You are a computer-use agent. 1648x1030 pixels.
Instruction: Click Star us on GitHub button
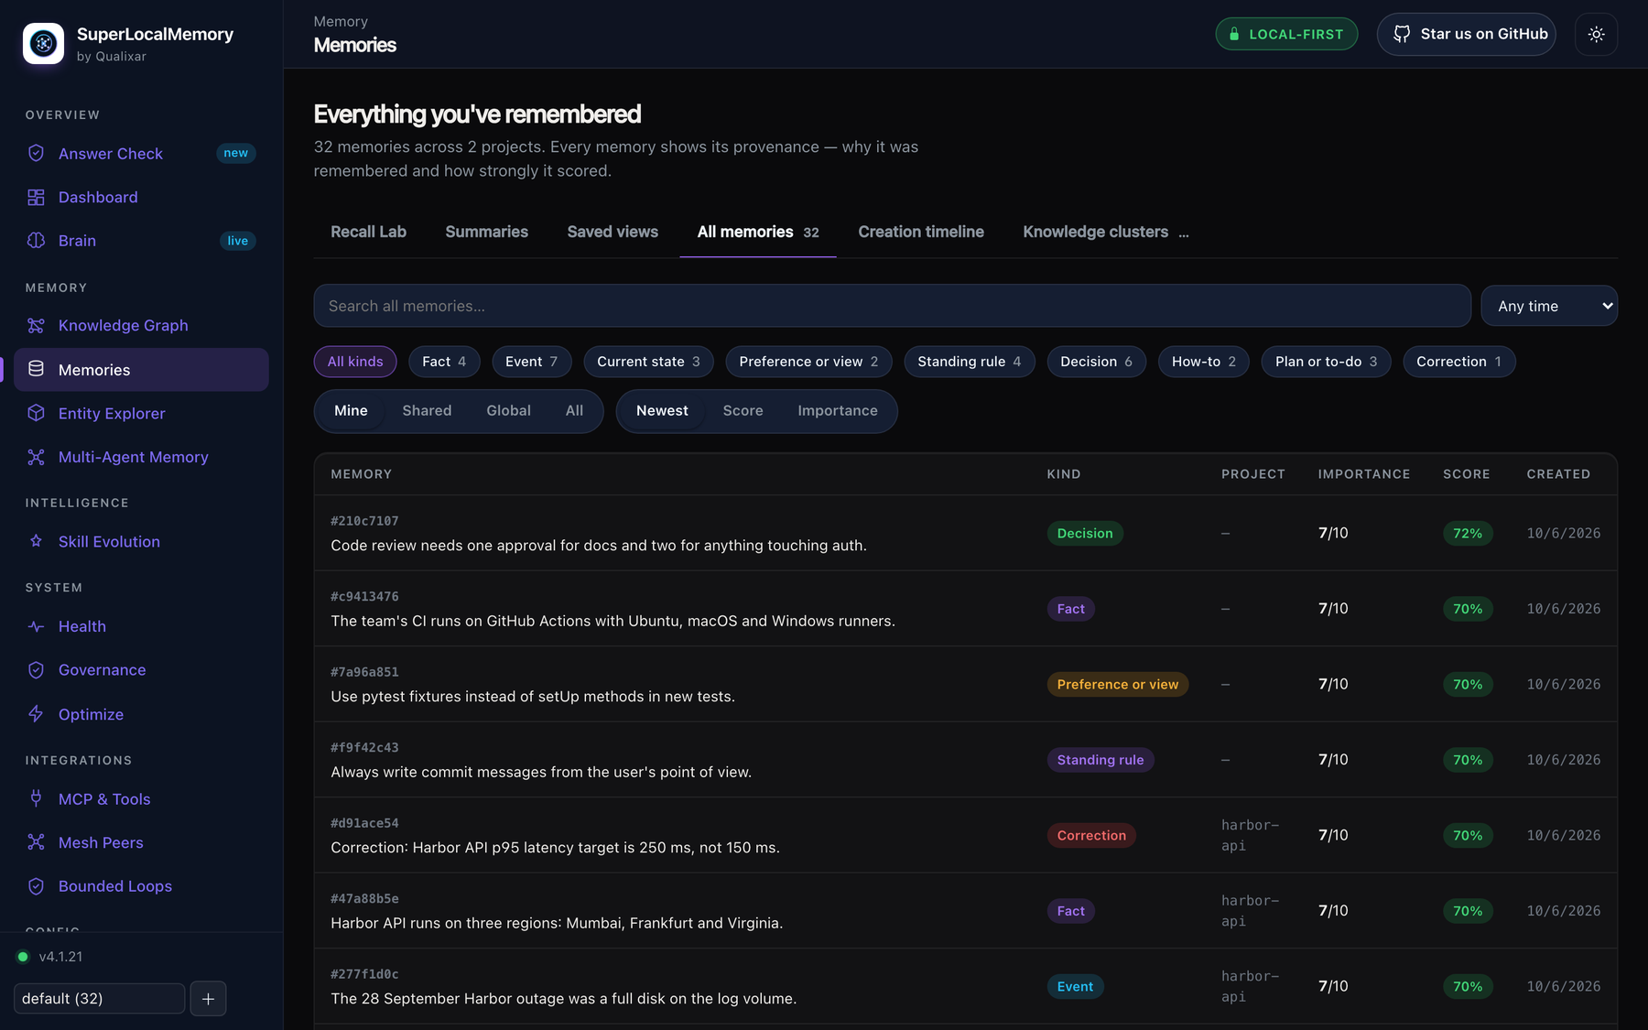click(1467, 35)
